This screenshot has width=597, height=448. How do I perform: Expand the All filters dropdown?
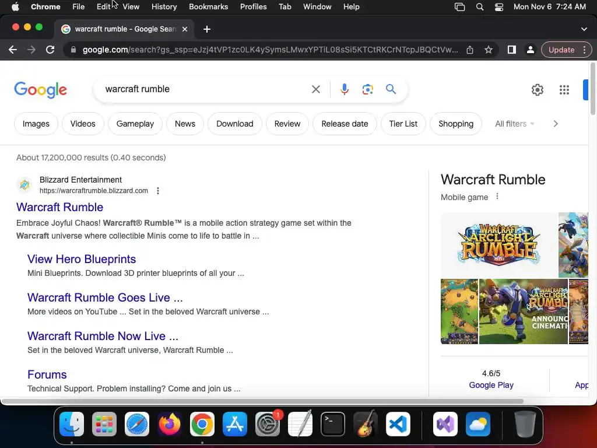click(514, 124)
